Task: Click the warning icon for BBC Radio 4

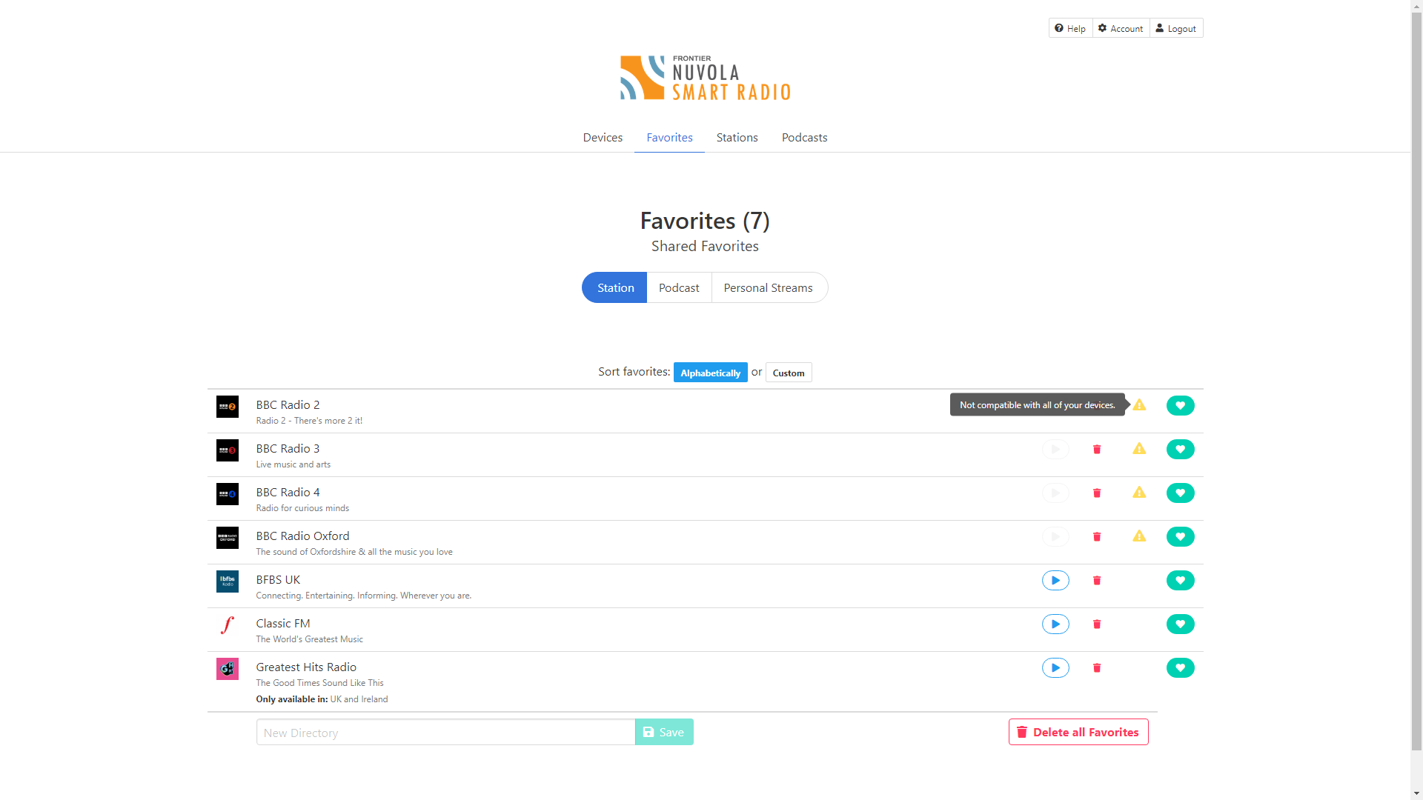Action: coord(1139,493)
